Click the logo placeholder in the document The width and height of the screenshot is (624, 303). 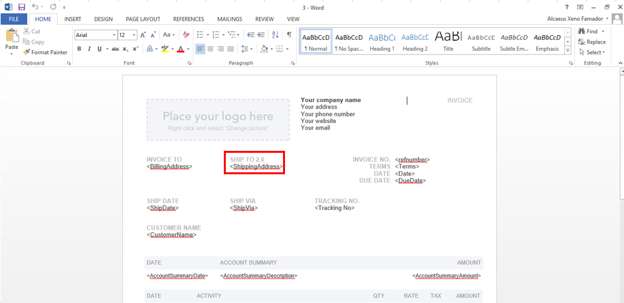click(218, 120)
